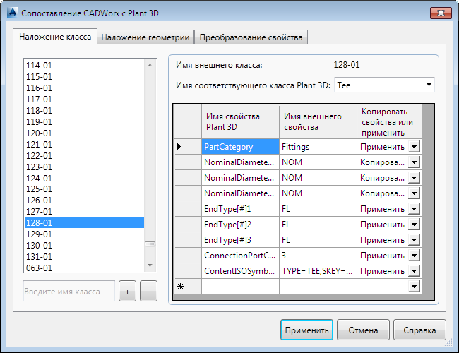Select class 122-01 in the list

[x=84, y=156]
